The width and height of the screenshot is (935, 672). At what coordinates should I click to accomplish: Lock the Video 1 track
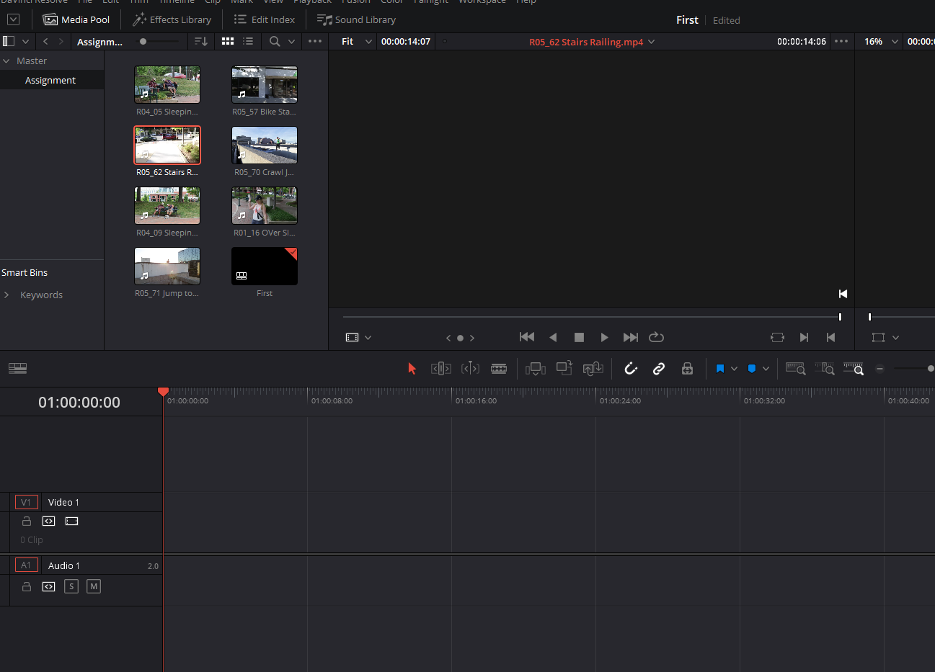point(27,521)
